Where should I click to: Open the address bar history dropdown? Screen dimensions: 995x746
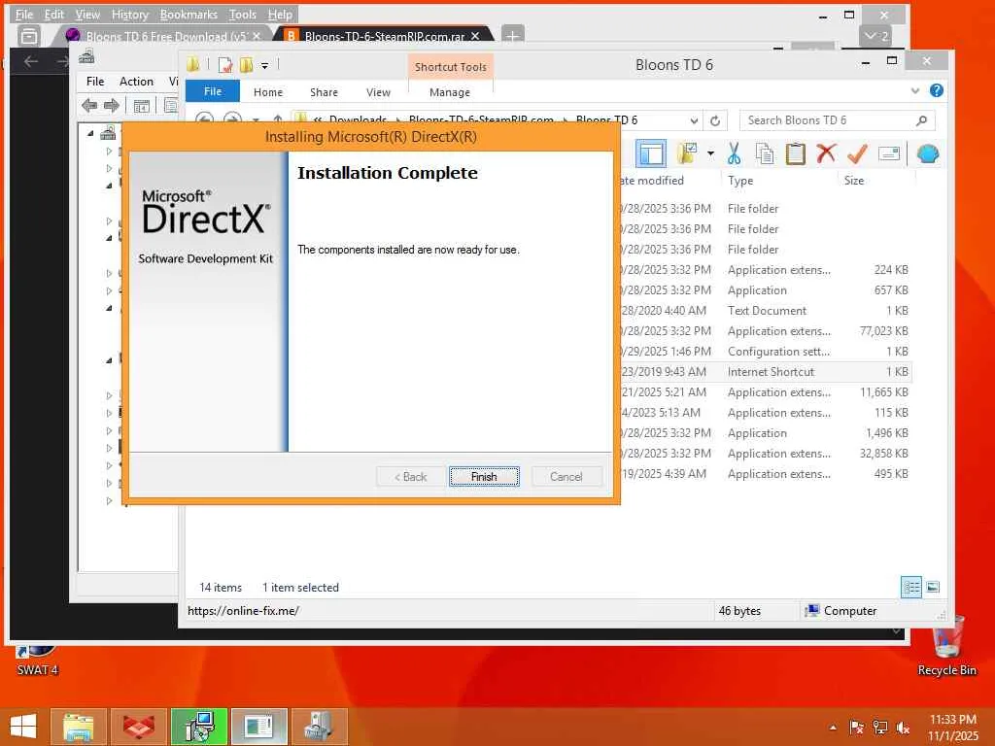[x=694, y=120]
